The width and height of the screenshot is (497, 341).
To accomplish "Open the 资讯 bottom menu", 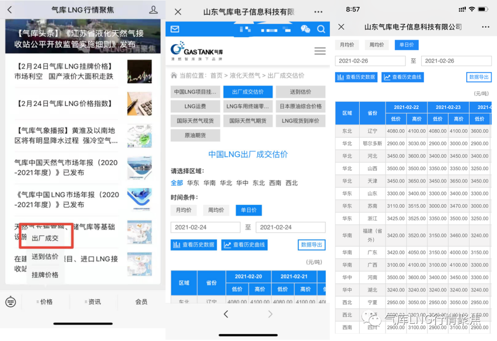I will click(93, 302).
